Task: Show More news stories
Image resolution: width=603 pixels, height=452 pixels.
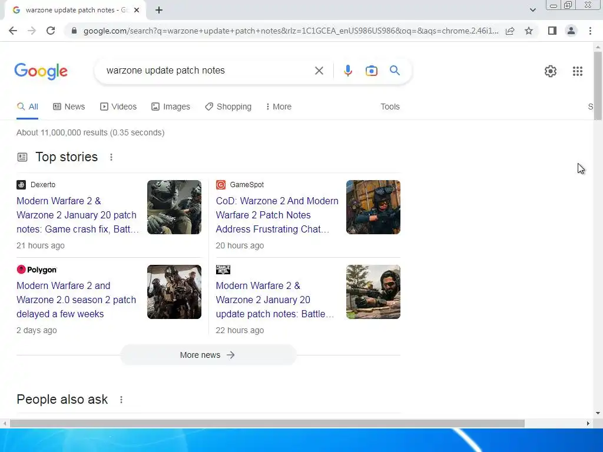Action: [208, 355]
